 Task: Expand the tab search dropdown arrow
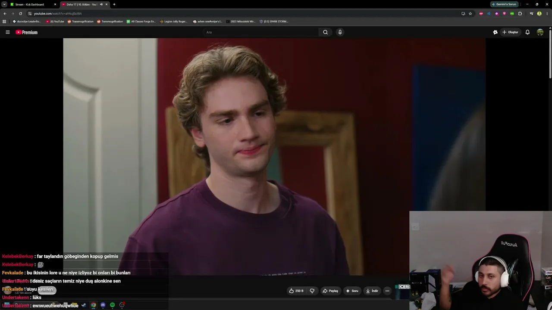coord(4,4)
